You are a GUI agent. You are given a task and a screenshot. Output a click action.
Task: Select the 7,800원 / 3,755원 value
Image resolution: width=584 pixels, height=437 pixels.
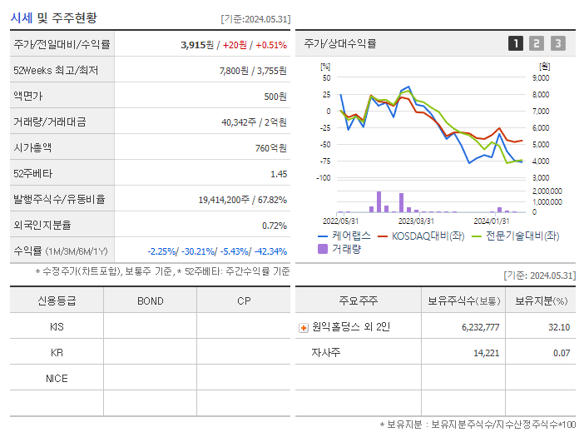253,71
